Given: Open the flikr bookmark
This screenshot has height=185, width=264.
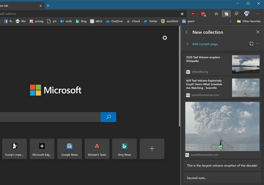Looking at the screenshot, I should 21,21.
